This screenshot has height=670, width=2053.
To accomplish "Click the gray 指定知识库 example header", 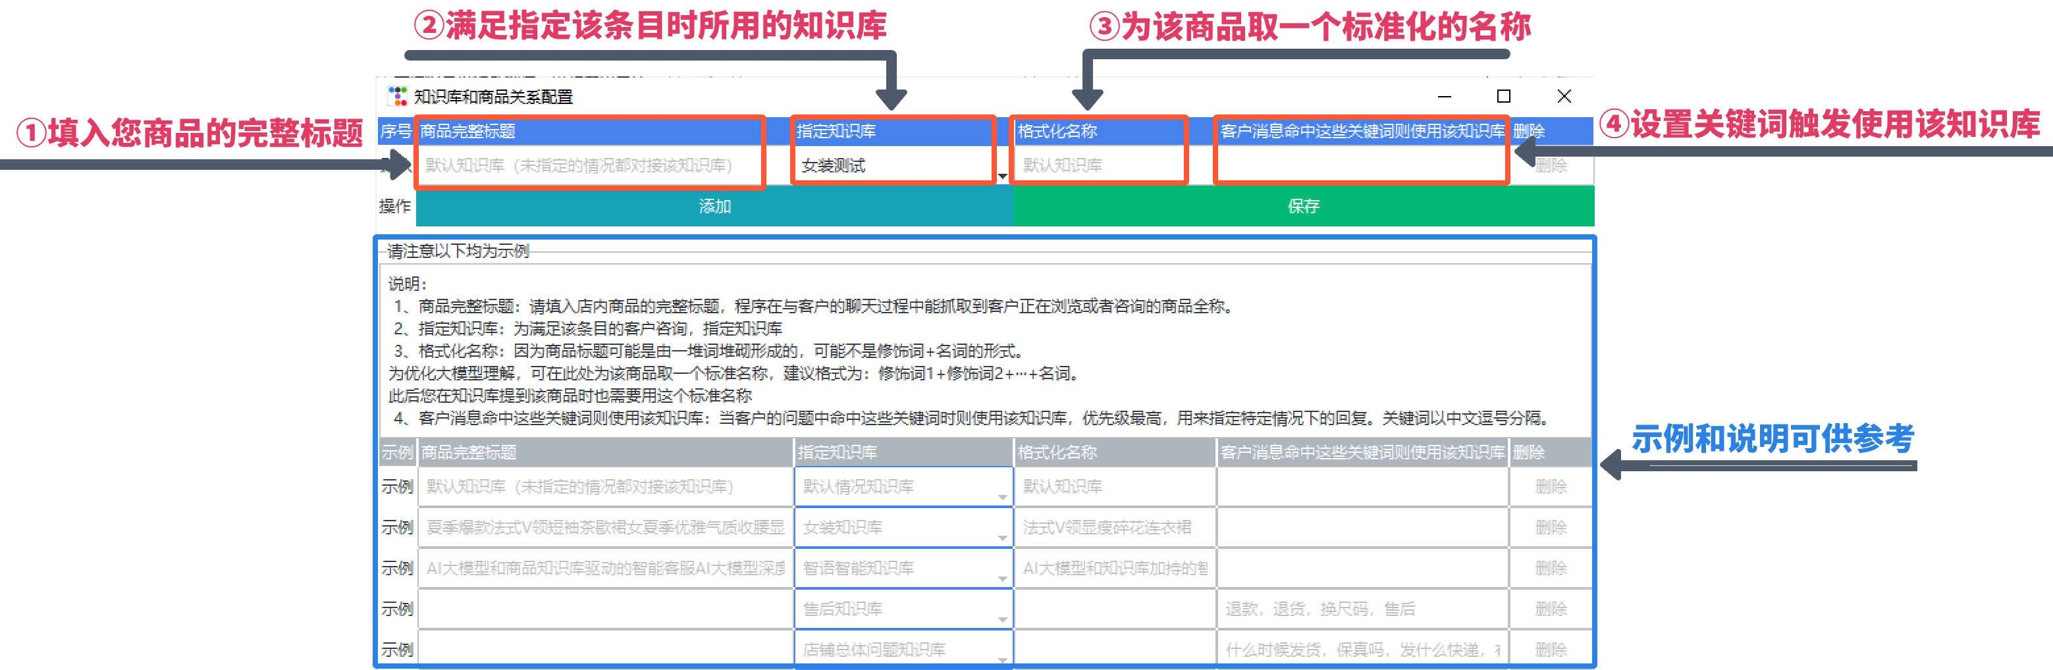I will pos(904,453).
